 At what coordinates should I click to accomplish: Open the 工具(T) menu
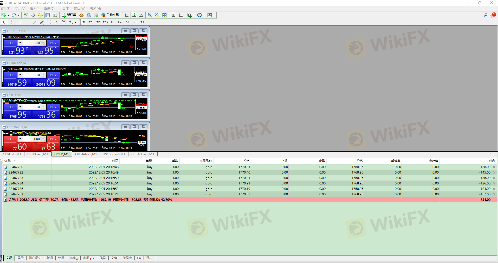(64, 9)
